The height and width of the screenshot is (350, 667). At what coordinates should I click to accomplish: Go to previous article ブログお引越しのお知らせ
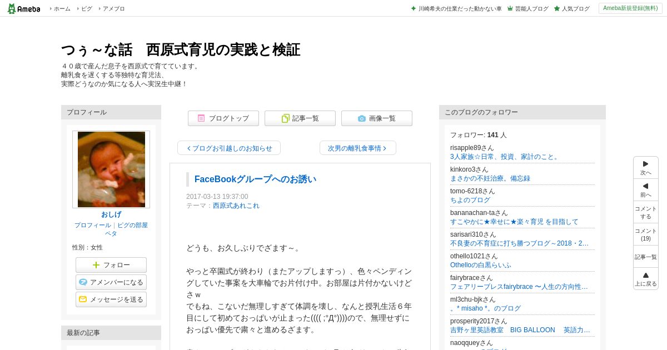point(229,148)
